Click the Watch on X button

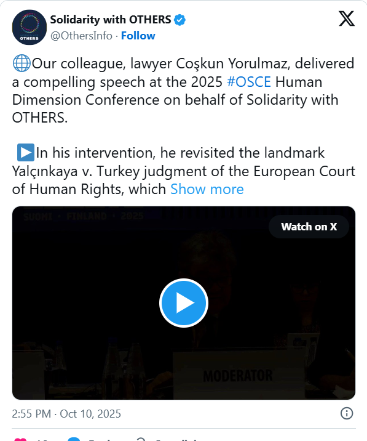[309, 227]
